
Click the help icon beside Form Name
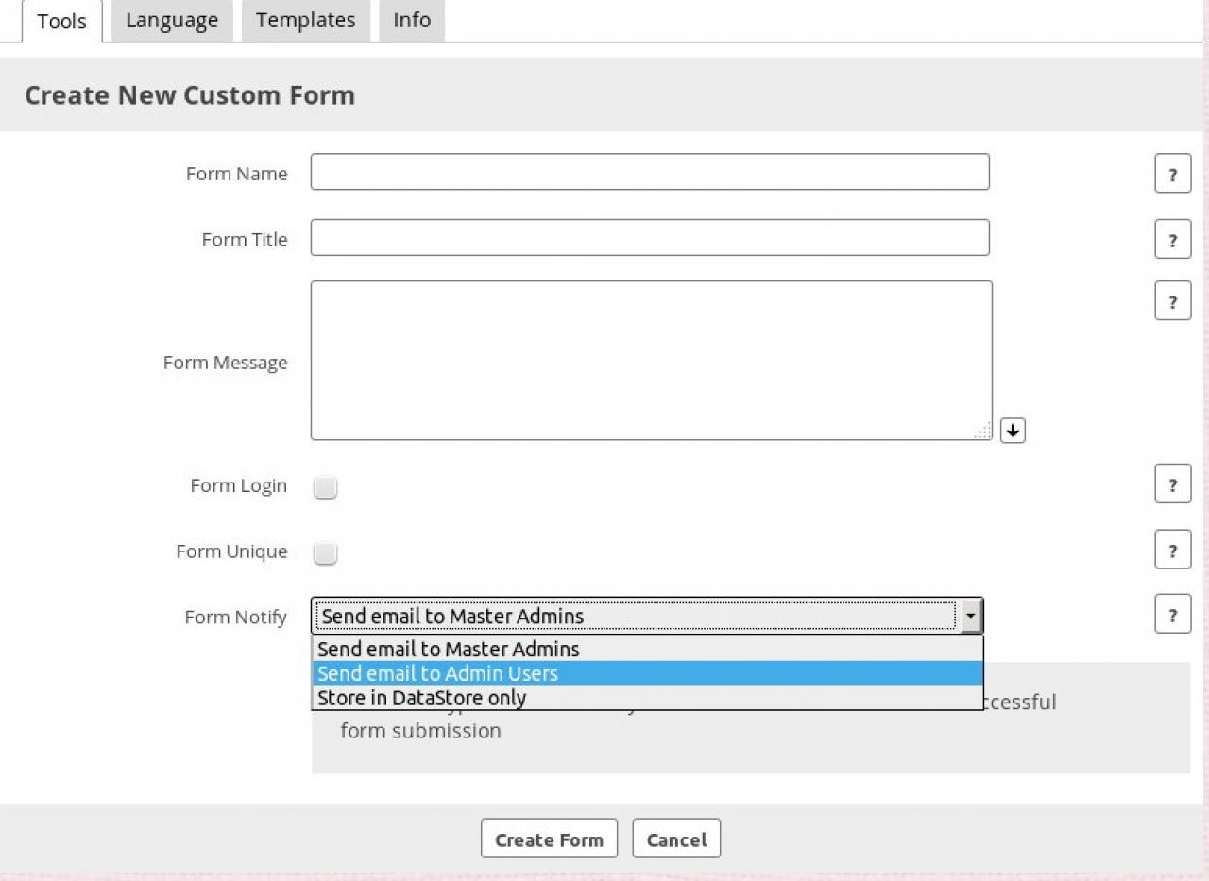pos(1172,174)
